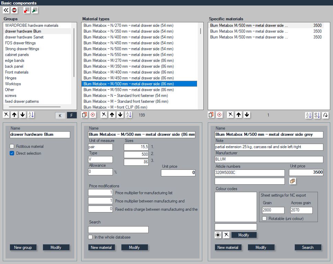Screen dimensions: 333x264
Task: Click red target icon under Specific materials
Action: click(219, 115)
